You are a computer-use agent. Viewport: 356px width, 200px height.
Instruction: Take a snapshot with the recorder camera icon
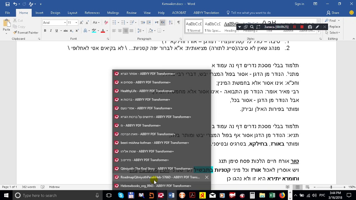(x=310, y=27)
